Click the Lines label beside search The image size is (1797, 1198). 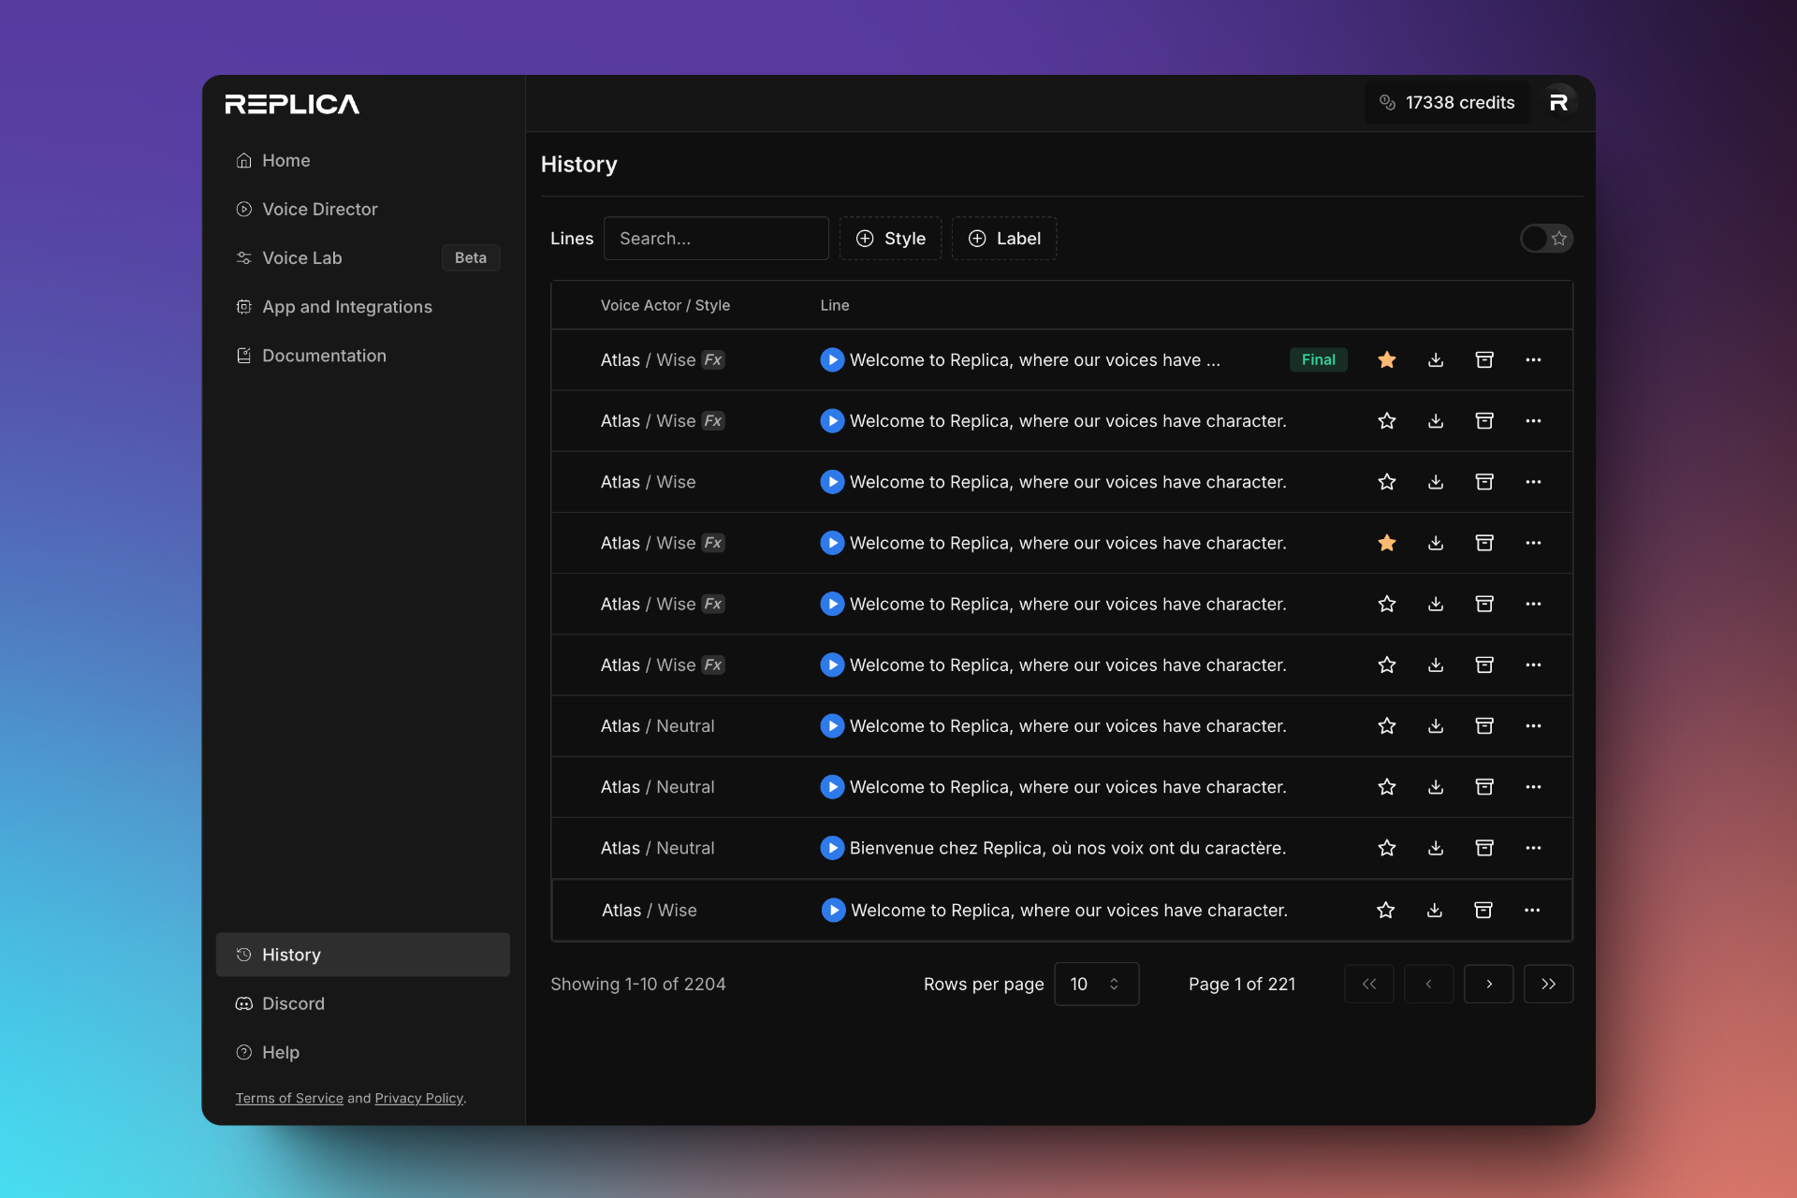(572, 239)
